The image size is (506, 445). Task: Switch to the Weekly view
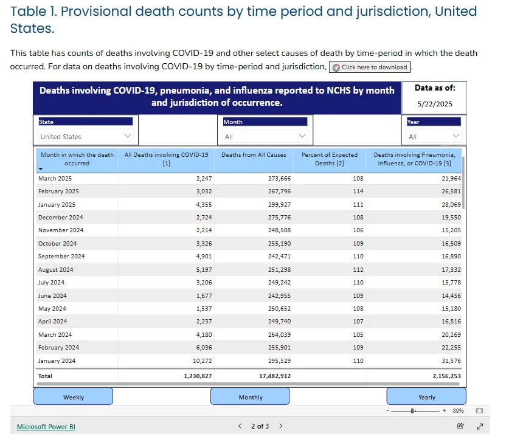click(73, 396)
